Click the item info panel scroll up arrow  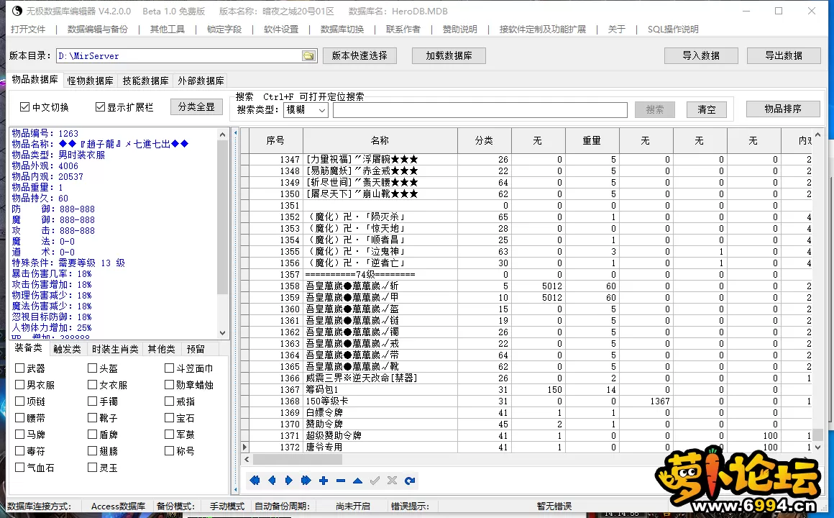pos(222,135)
